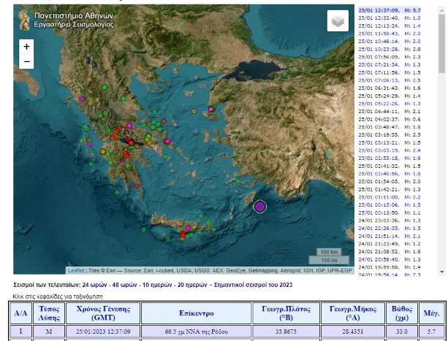Select list entry 25/01 01:42:21 M: 1.3
The height and width of the screenshot is (341, 448).
pyautogui.click(x=390, y=189)
